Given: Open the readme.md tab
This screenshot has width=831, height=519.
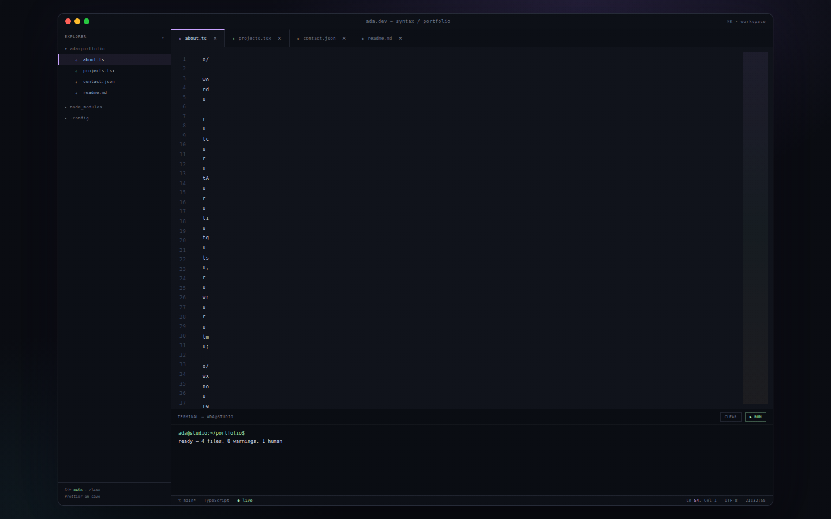Looking at the screenshot, I should point(382,39).
